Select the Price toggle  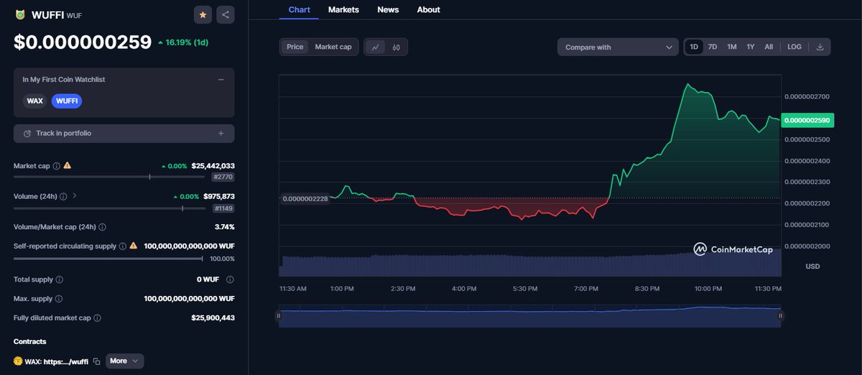pos(295,47)
